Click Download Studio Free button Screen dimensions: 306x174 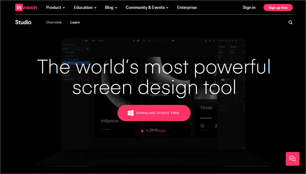[x=154, y=113]
